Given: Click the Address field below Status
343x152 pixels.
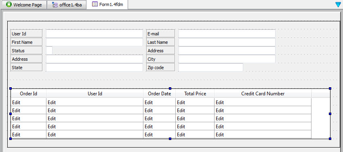Looking at the screenshot, I should click(x=95, y=59).
